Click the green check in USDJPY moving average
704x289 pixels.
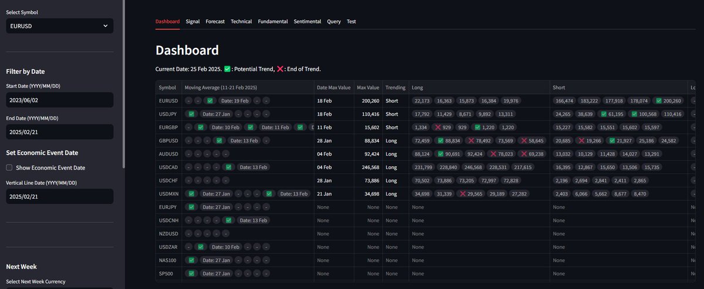[191, 114]
